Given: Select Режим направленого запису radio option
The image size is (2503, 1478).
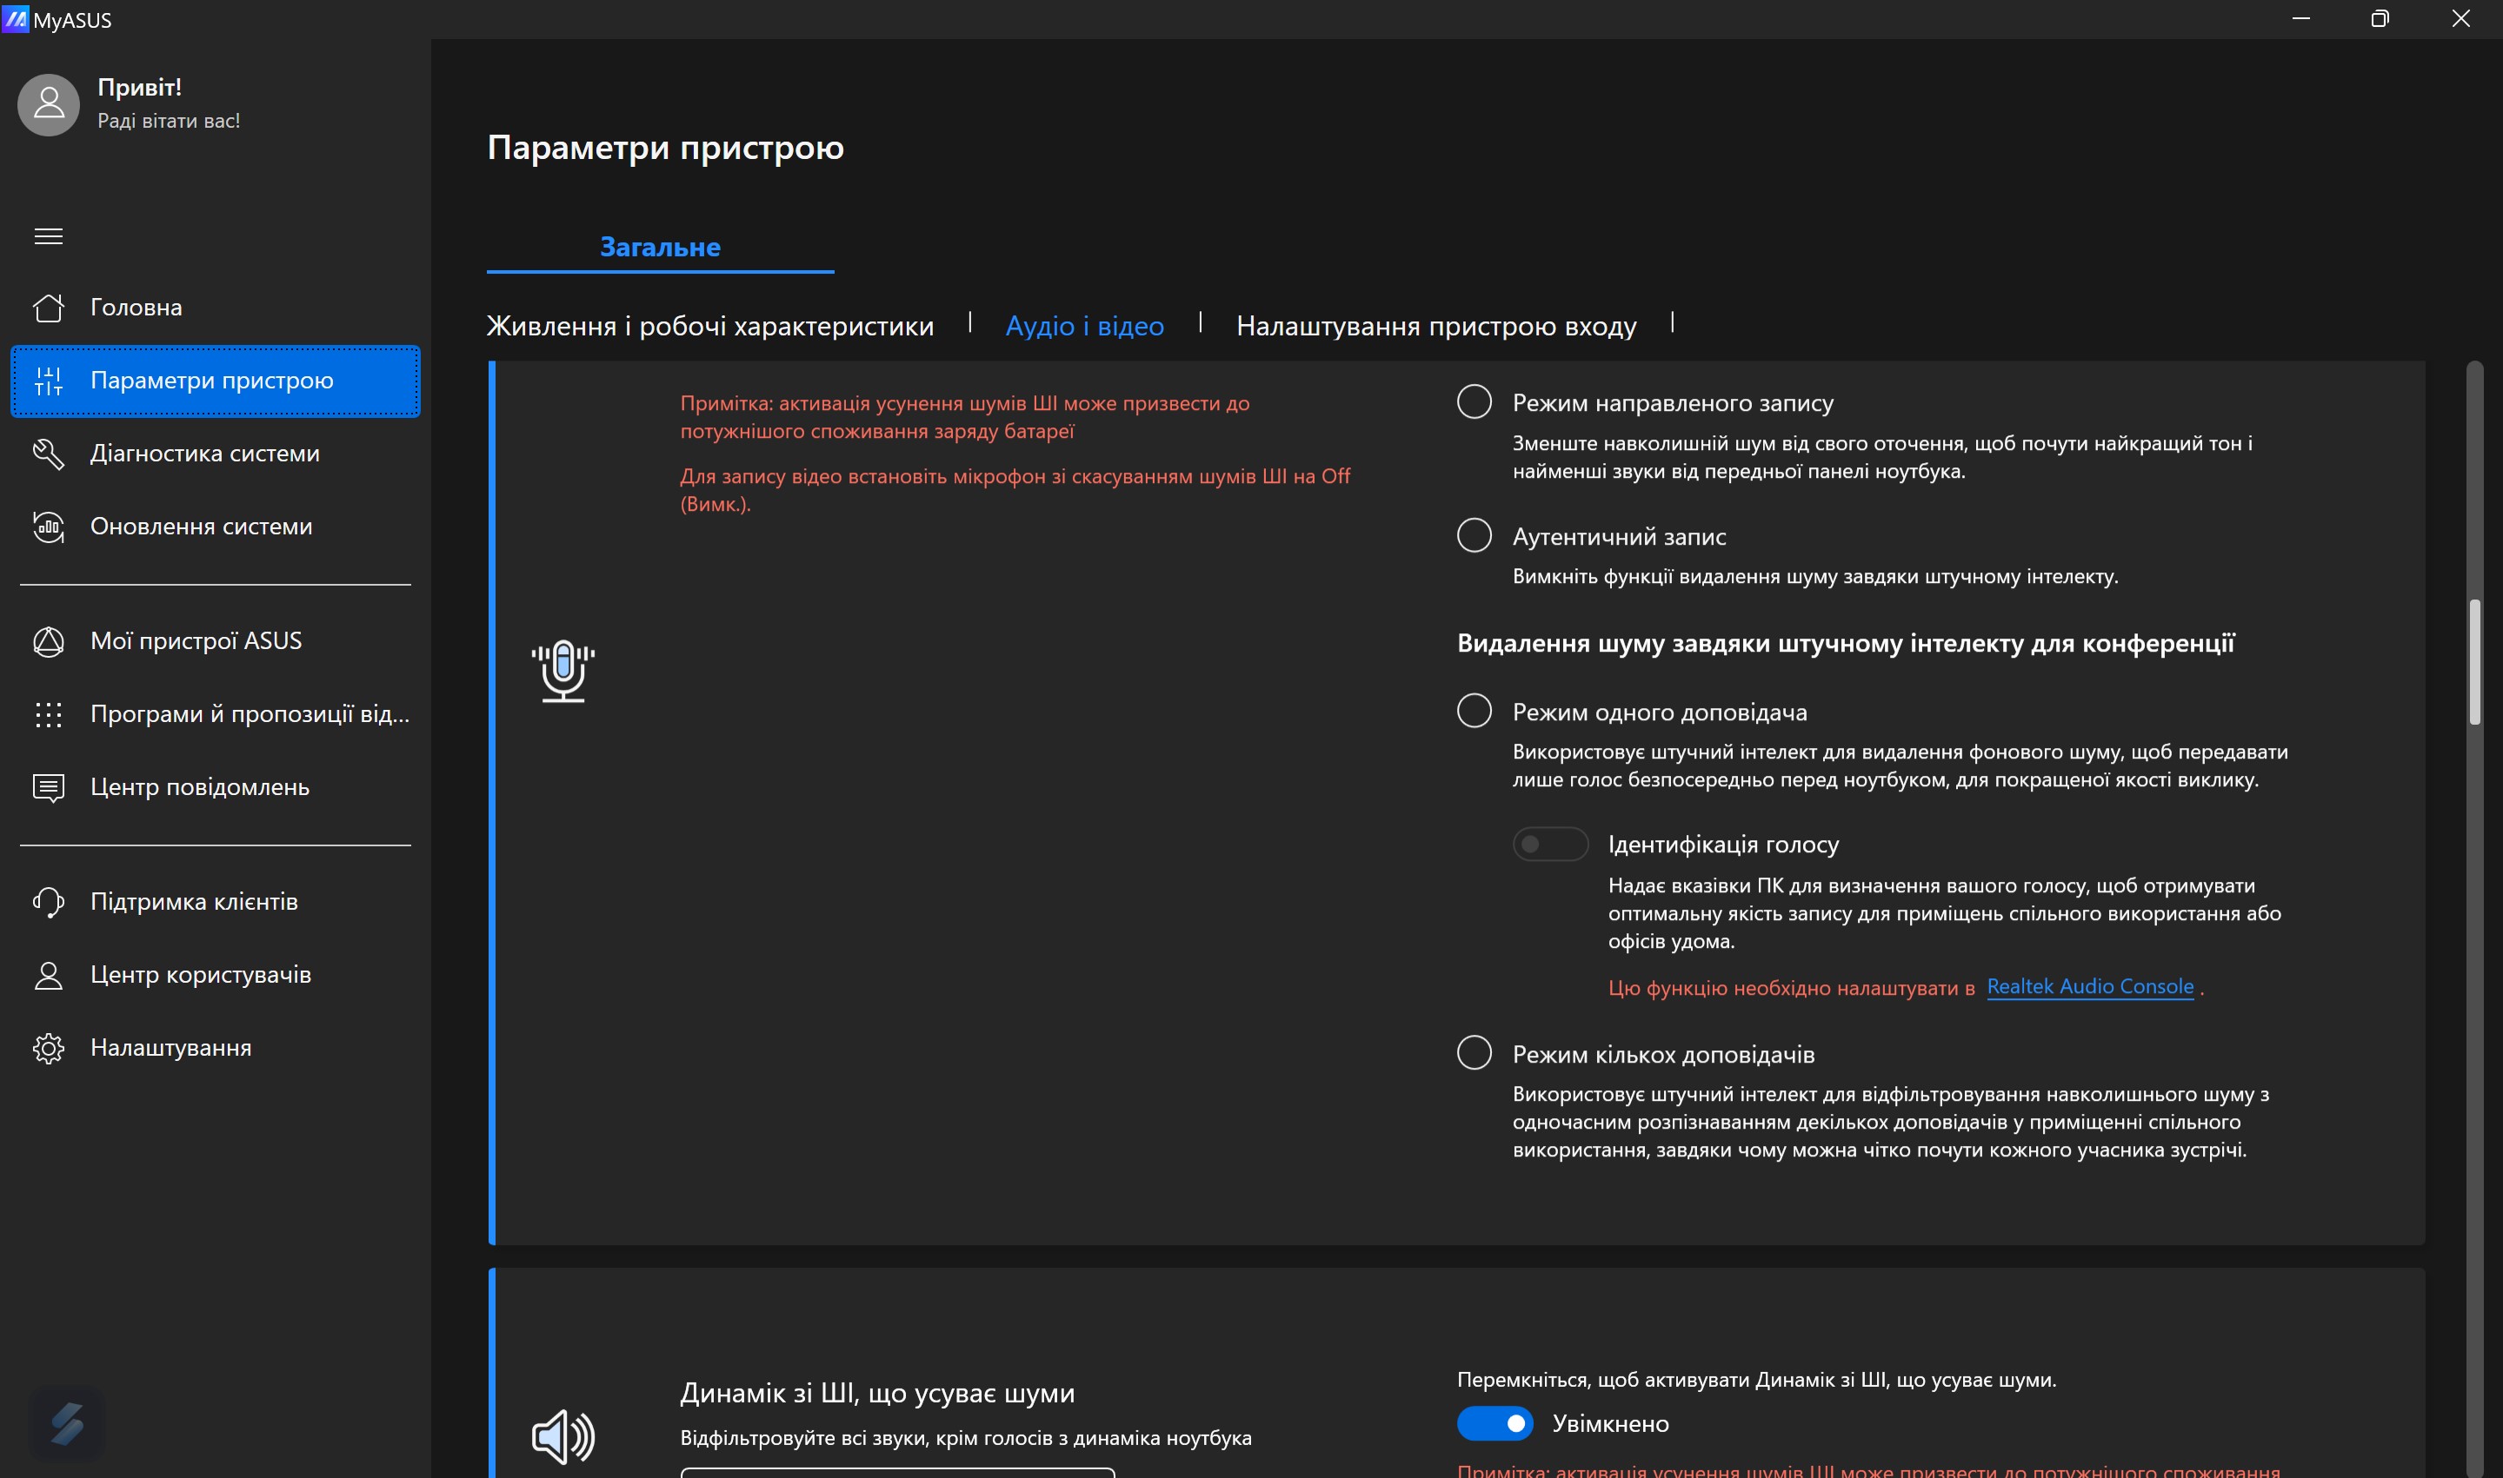Looking at the screenshot, I should pyautogui.click(x=1474, y=402).
